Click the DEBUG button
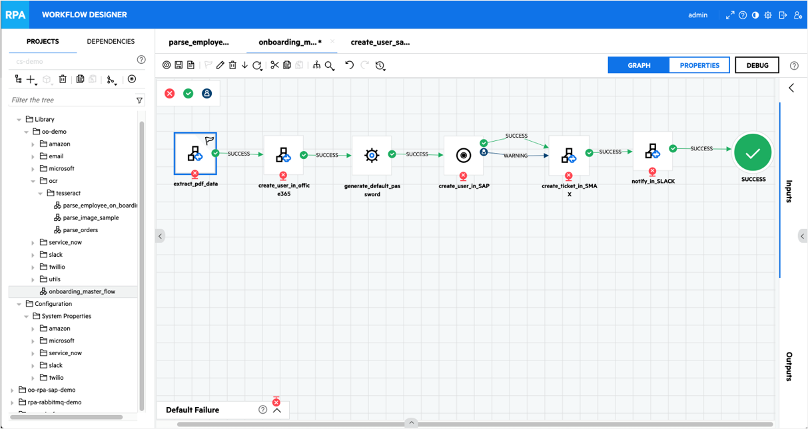This screenshot has width=808, height=429. click(x=757, y=65)
